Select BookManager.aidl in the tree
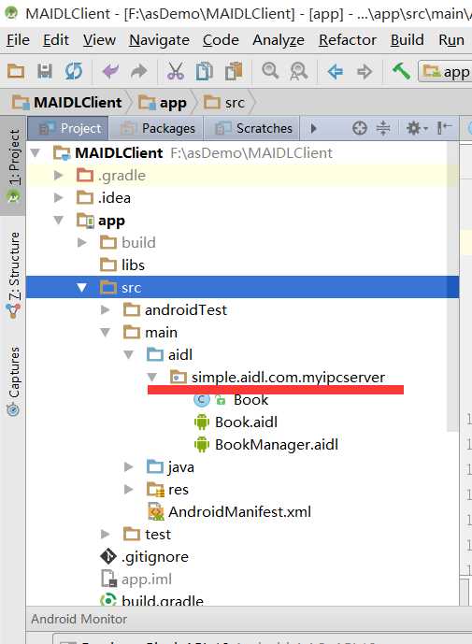The width and height of the screenshot is (472, 644). pyautogui.click(x=266, y=444)
